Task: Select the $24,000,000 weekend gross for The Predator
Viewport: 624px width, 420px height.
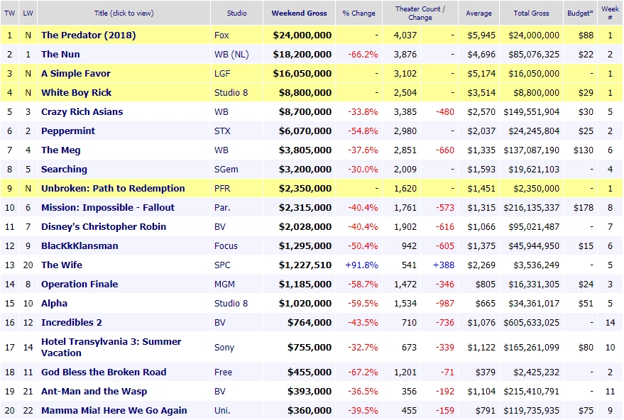Action: click(x=302, y=35)
